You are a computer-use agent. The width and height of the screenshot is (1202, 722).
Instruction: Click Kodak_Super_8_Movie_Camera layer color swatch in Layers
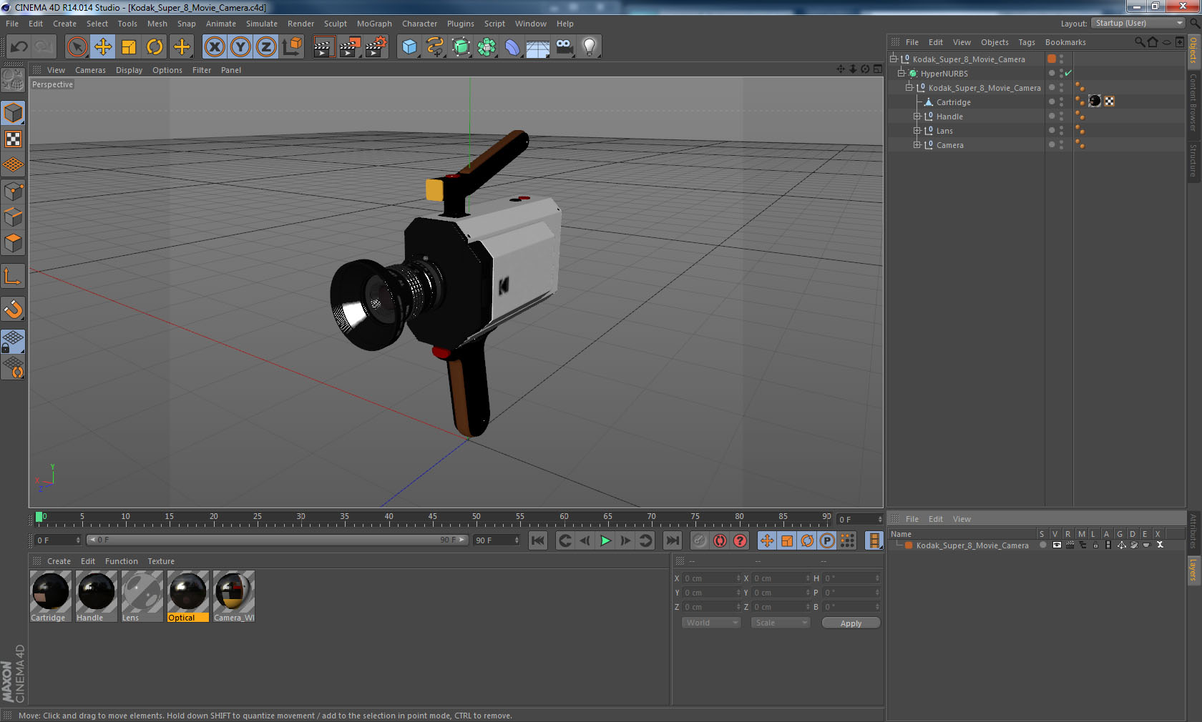[909, 545]
